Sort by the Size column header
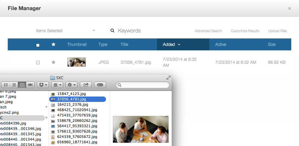The image size is (299, 146). pyautogui.click(x=272, y=44)
